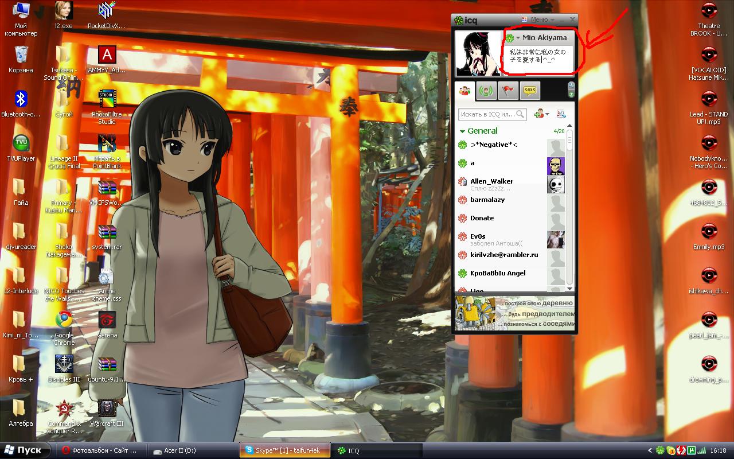Click the down arrow of ICQ contact list scrollbar

click(x=569, y=289)
